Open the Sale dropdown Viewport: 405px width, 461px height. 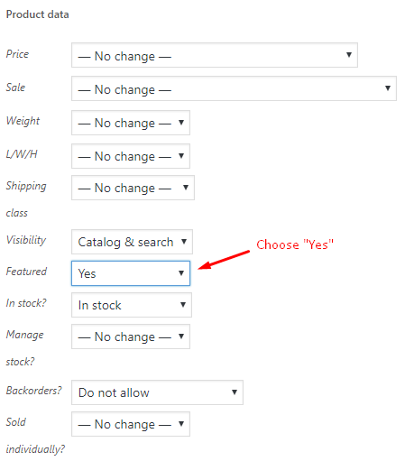point(234,88)
